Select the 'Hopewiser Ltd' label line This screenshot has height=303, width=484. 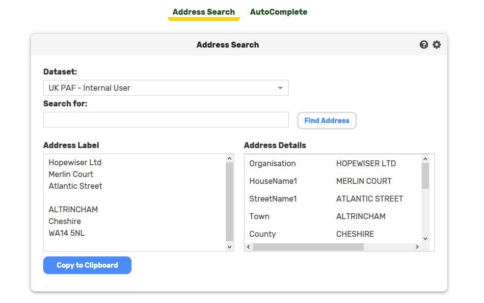[75, 162]
